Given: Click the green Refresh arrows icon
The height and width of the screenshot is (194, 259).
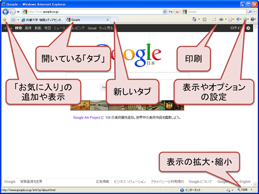Looking at the screenshot, I should click(x=171, y=12).
